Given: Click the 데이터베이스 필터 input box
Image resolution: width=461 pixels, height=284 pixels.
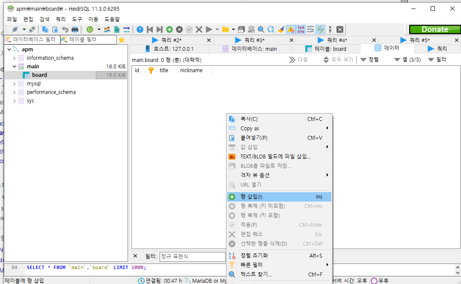Looking at the screenshot, I should point(32,40).
